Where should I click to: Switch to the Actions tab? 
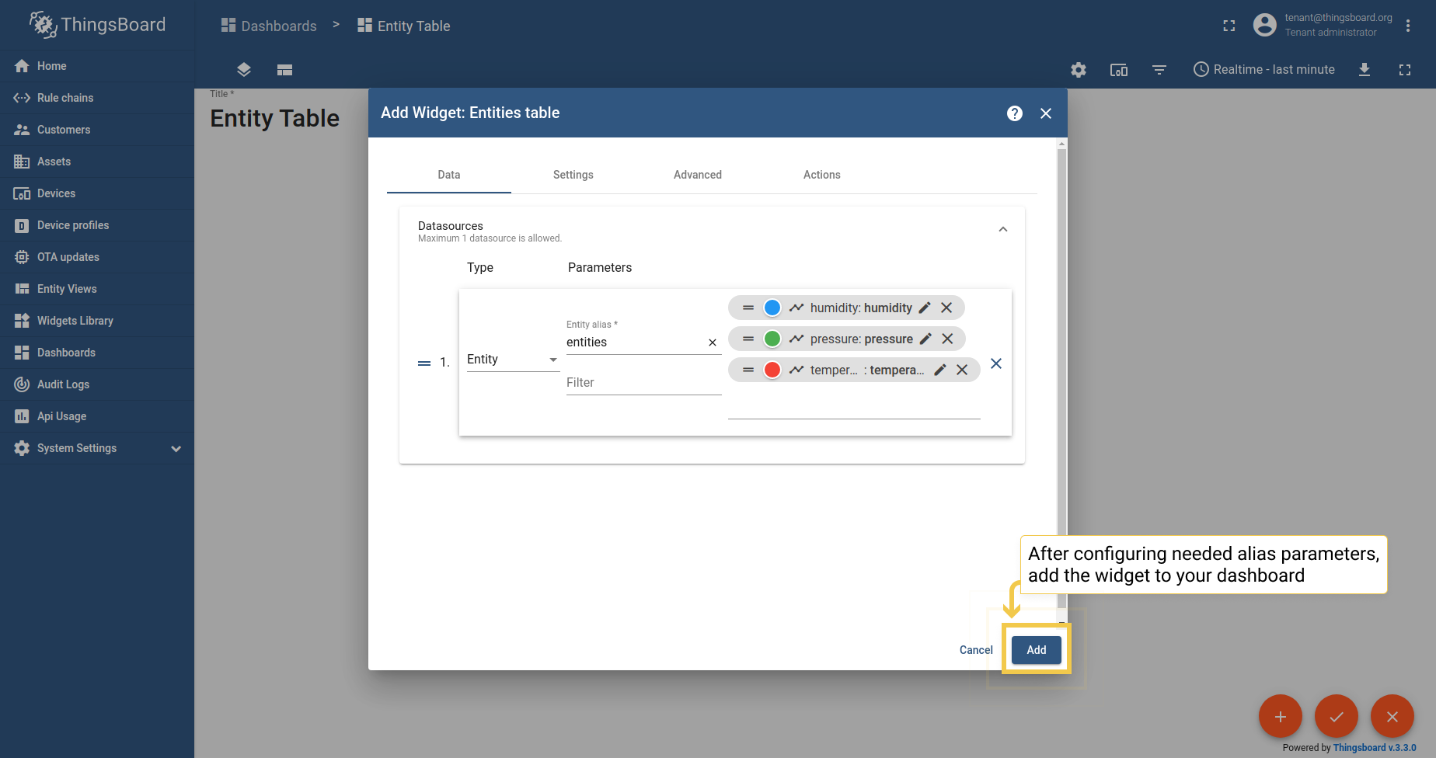point(822,175)
